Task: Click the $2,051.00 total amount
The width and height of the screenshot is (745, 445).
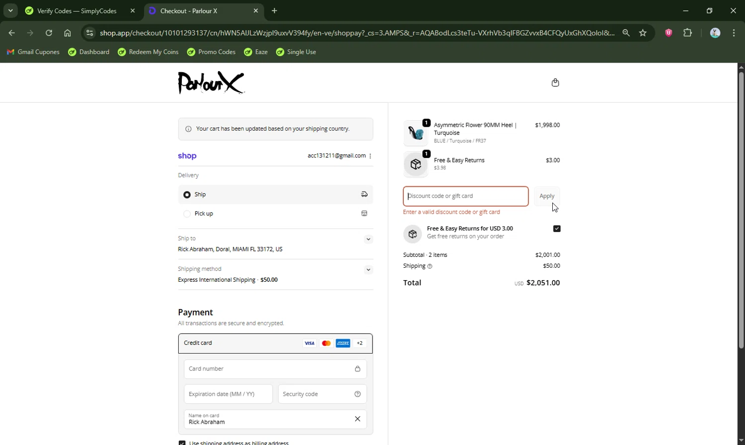Action: click(543, 283)
